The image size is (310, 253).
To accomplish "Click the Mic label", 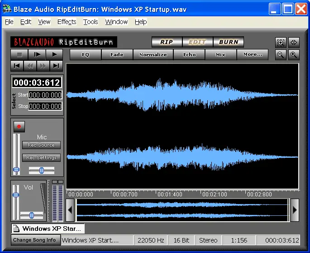I will coord(42,137).
